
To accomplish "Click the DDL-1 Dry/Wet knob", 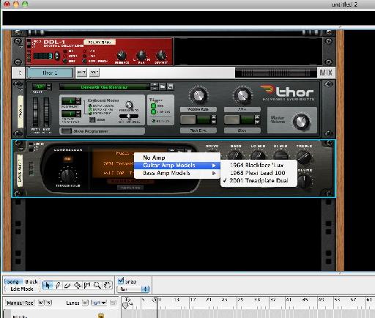I will tap(161, 56).
